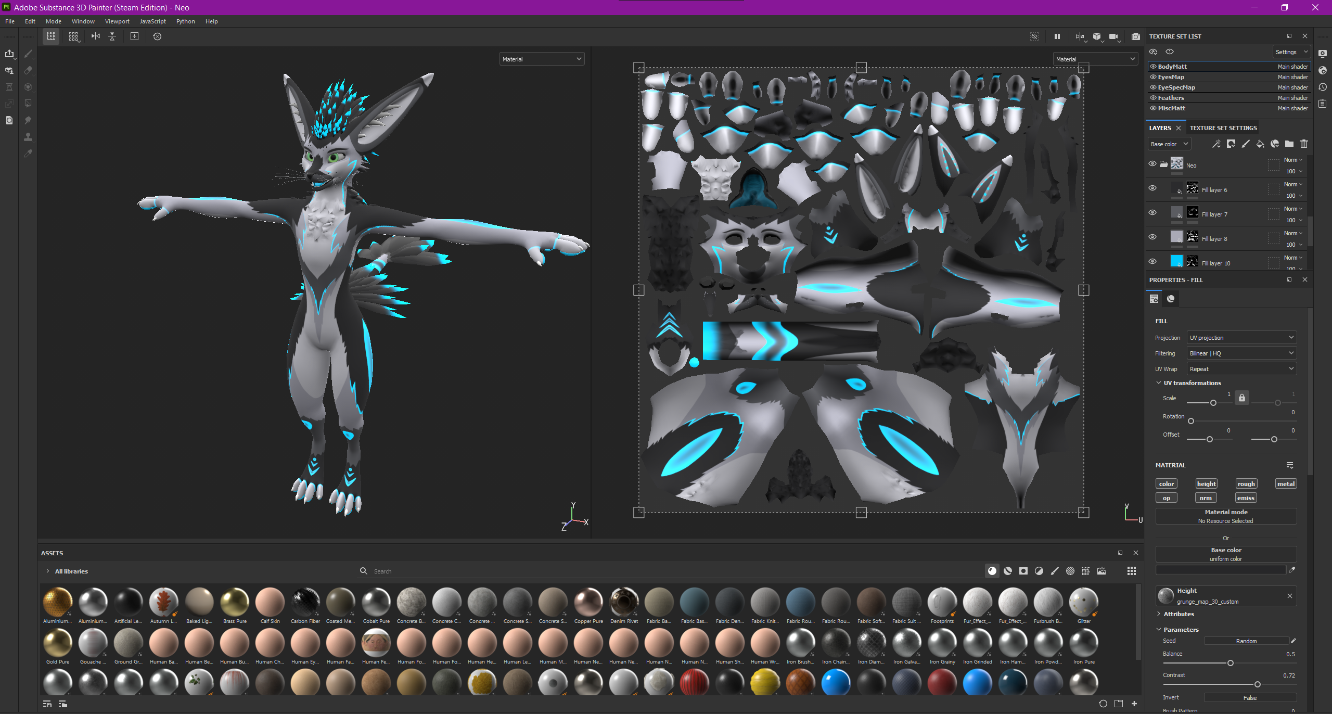Open Shader settings icon in right dock
This screenshot has width=1332, height=714.
point(1323,70)
